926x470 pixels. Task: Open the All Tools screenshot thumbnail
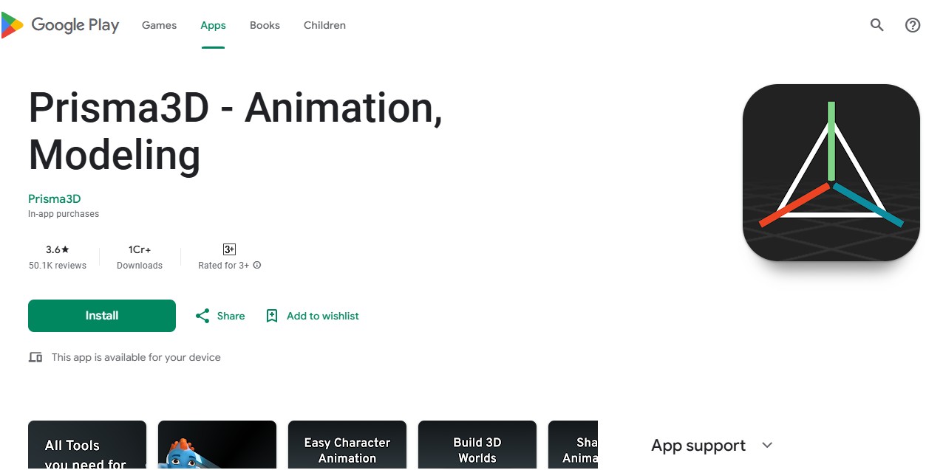coord(87,445)
